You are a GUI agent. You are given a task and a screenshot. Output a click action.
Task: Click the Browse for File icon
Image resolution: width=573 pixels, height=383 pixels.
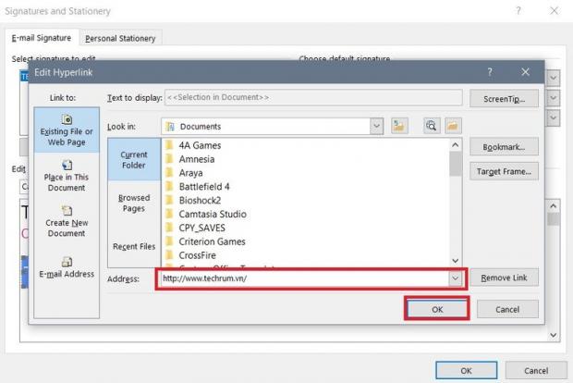[453, 126]
